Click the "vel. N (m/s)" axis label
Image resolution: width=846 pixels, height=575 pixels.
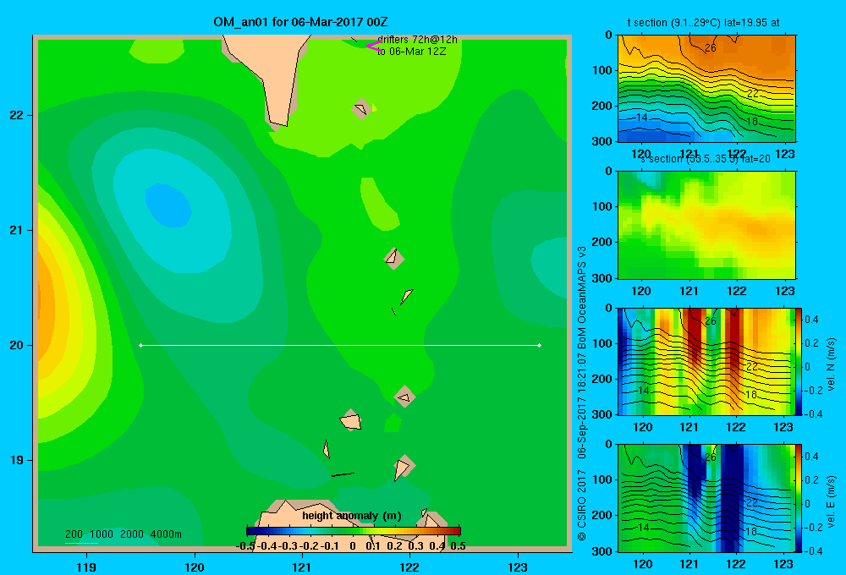831,364
